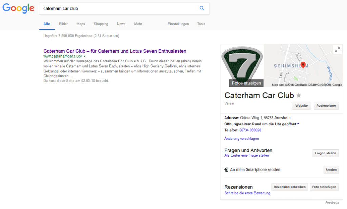Click the Website button
347x209 pixels.
(x=301, y=106)
